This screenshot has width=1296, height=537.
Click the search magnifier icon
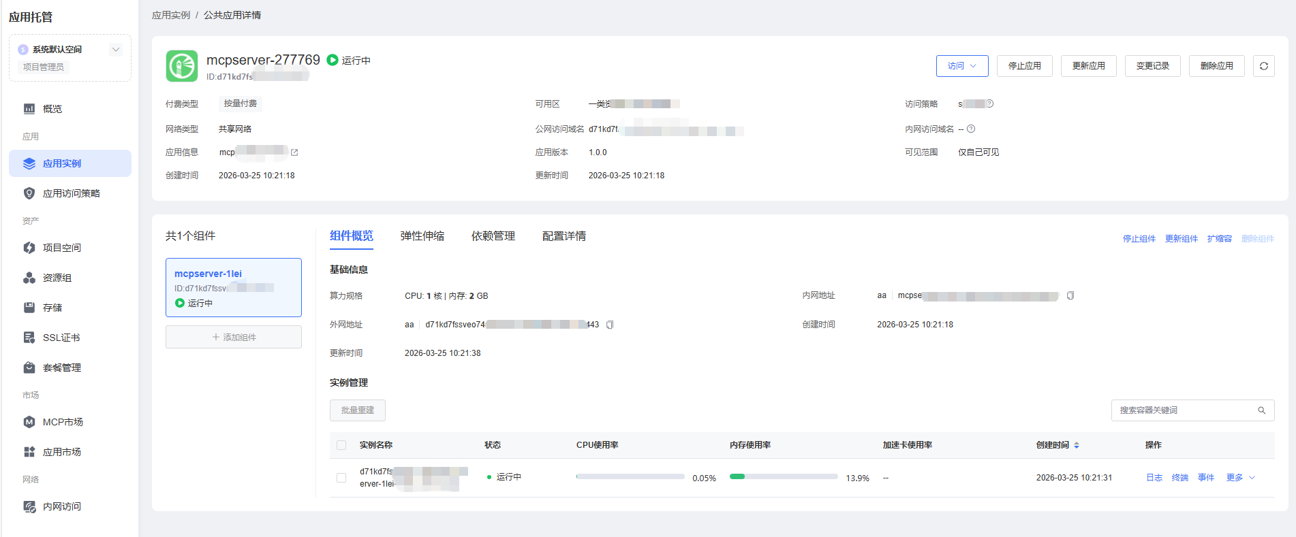(x=1261, y=410)
